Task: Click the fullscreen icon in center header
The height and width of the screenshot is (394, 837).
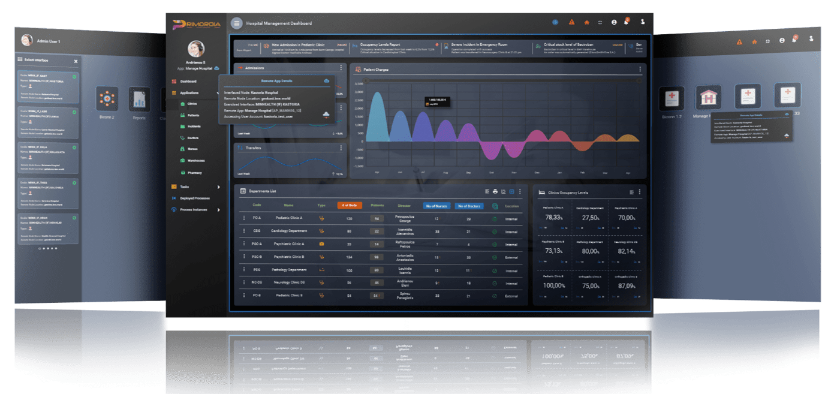Action: click(x=600, y=22)
